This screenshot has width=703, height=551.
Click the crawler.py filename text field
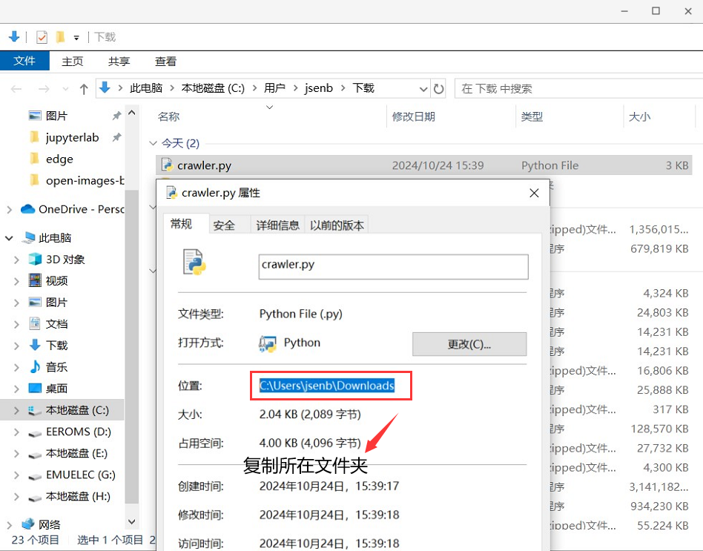click(393, 265)
